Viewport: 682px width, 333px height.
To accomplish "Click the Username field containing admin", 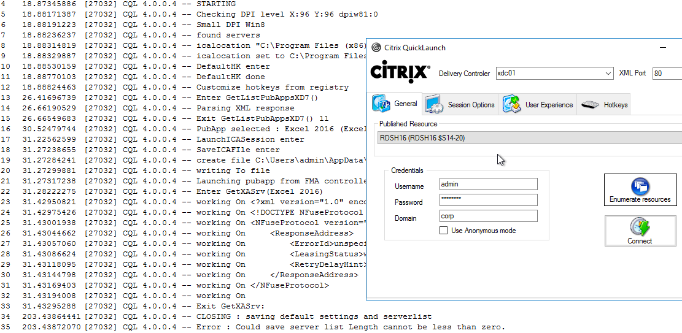I will click(489, 184).
